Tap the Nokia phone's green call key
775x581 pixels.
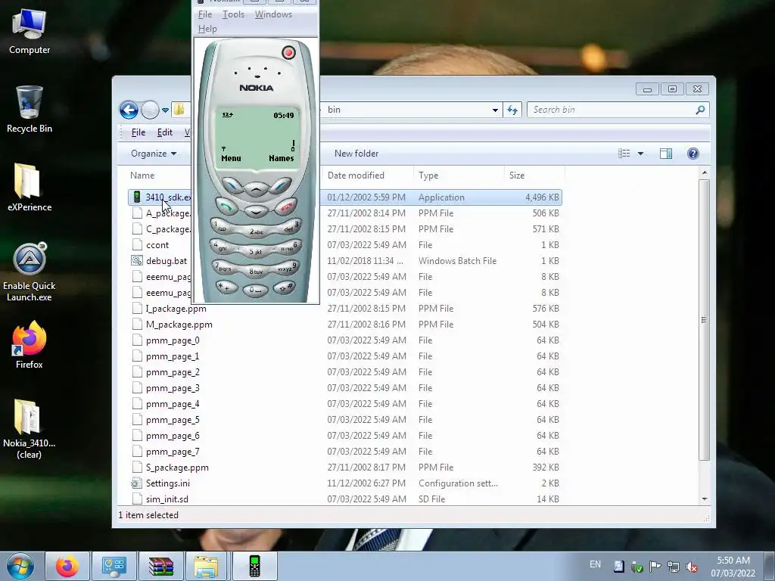pyautogui.click(x=226, y=206)
